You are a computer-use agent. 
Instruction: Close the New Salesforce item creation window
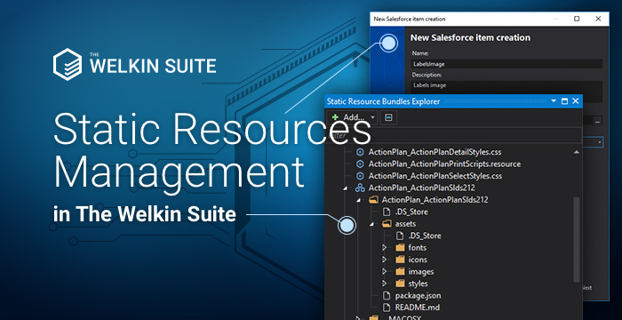tap(598, 19)
